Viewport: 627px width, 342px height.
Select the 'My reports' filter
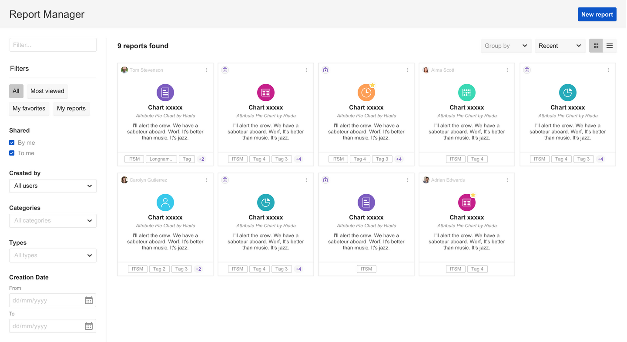coord(71,108)
